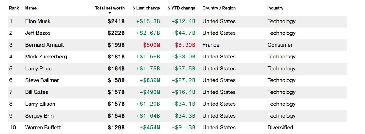
Task: Select the Country / Region column header
Action: point(219,8)
